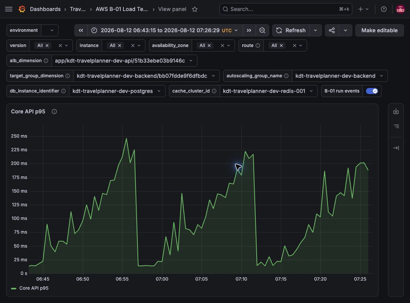The width and height of the screenshot is (410, 303).
Task: Show db_instance_identifier info icon
Action: [63, 91]
